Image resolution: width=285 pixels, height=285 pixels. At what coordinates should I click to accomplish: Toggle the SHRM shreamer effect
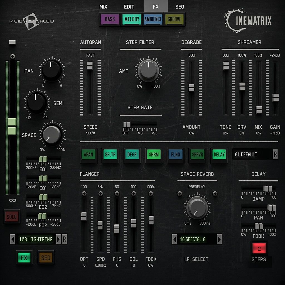point(154,155)
